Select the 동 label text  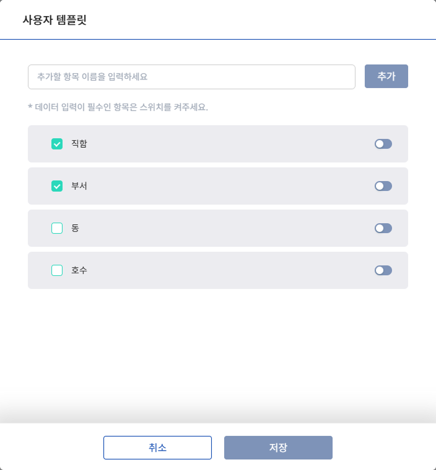click(76, 228)
